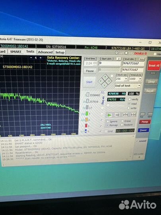161x215 pixels.
Task: Select the random seek mode icon
Action: tap(125, 115)
